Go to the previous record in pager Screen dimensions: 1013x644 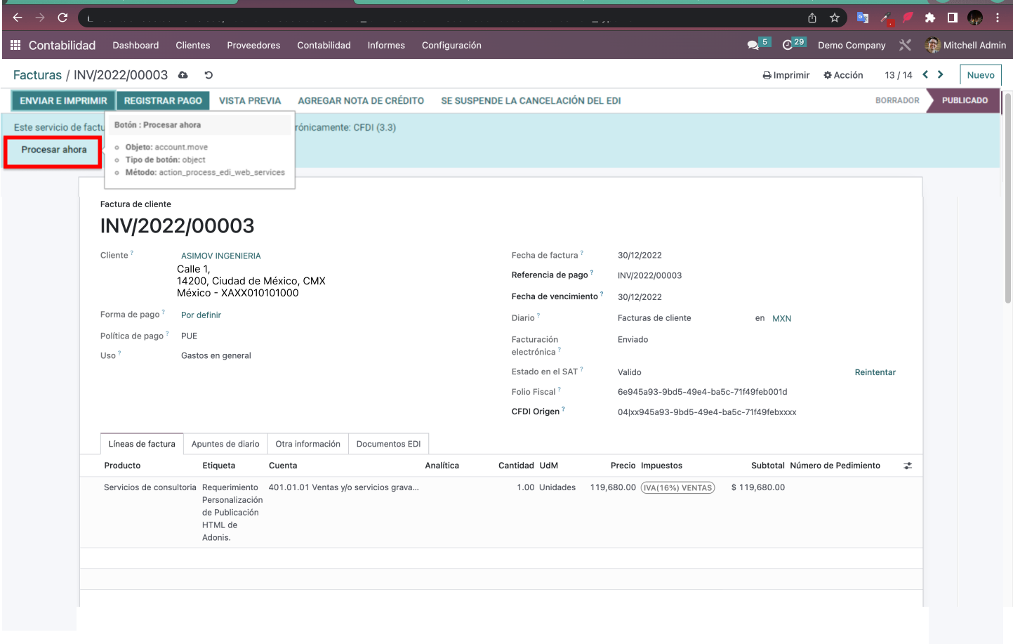925,74
